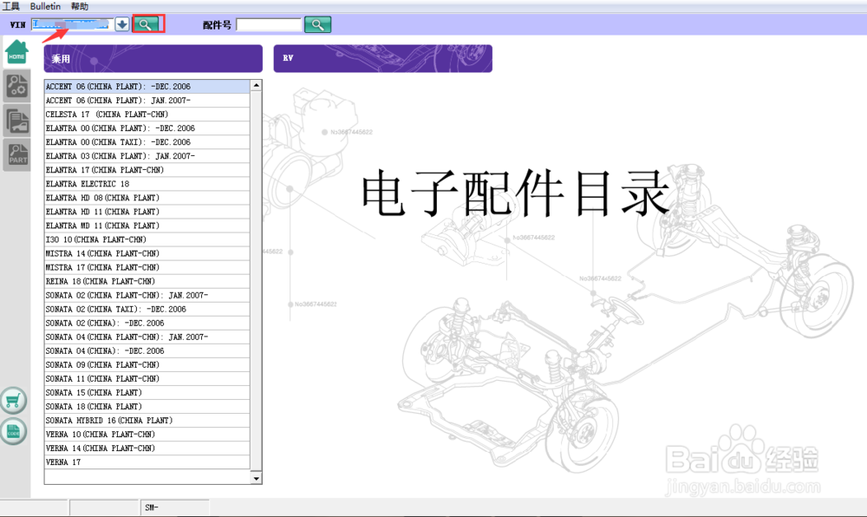
Task: Select SONATA 11 (CHINA PLANT-CHN)
Action: (x=147, y=379)
